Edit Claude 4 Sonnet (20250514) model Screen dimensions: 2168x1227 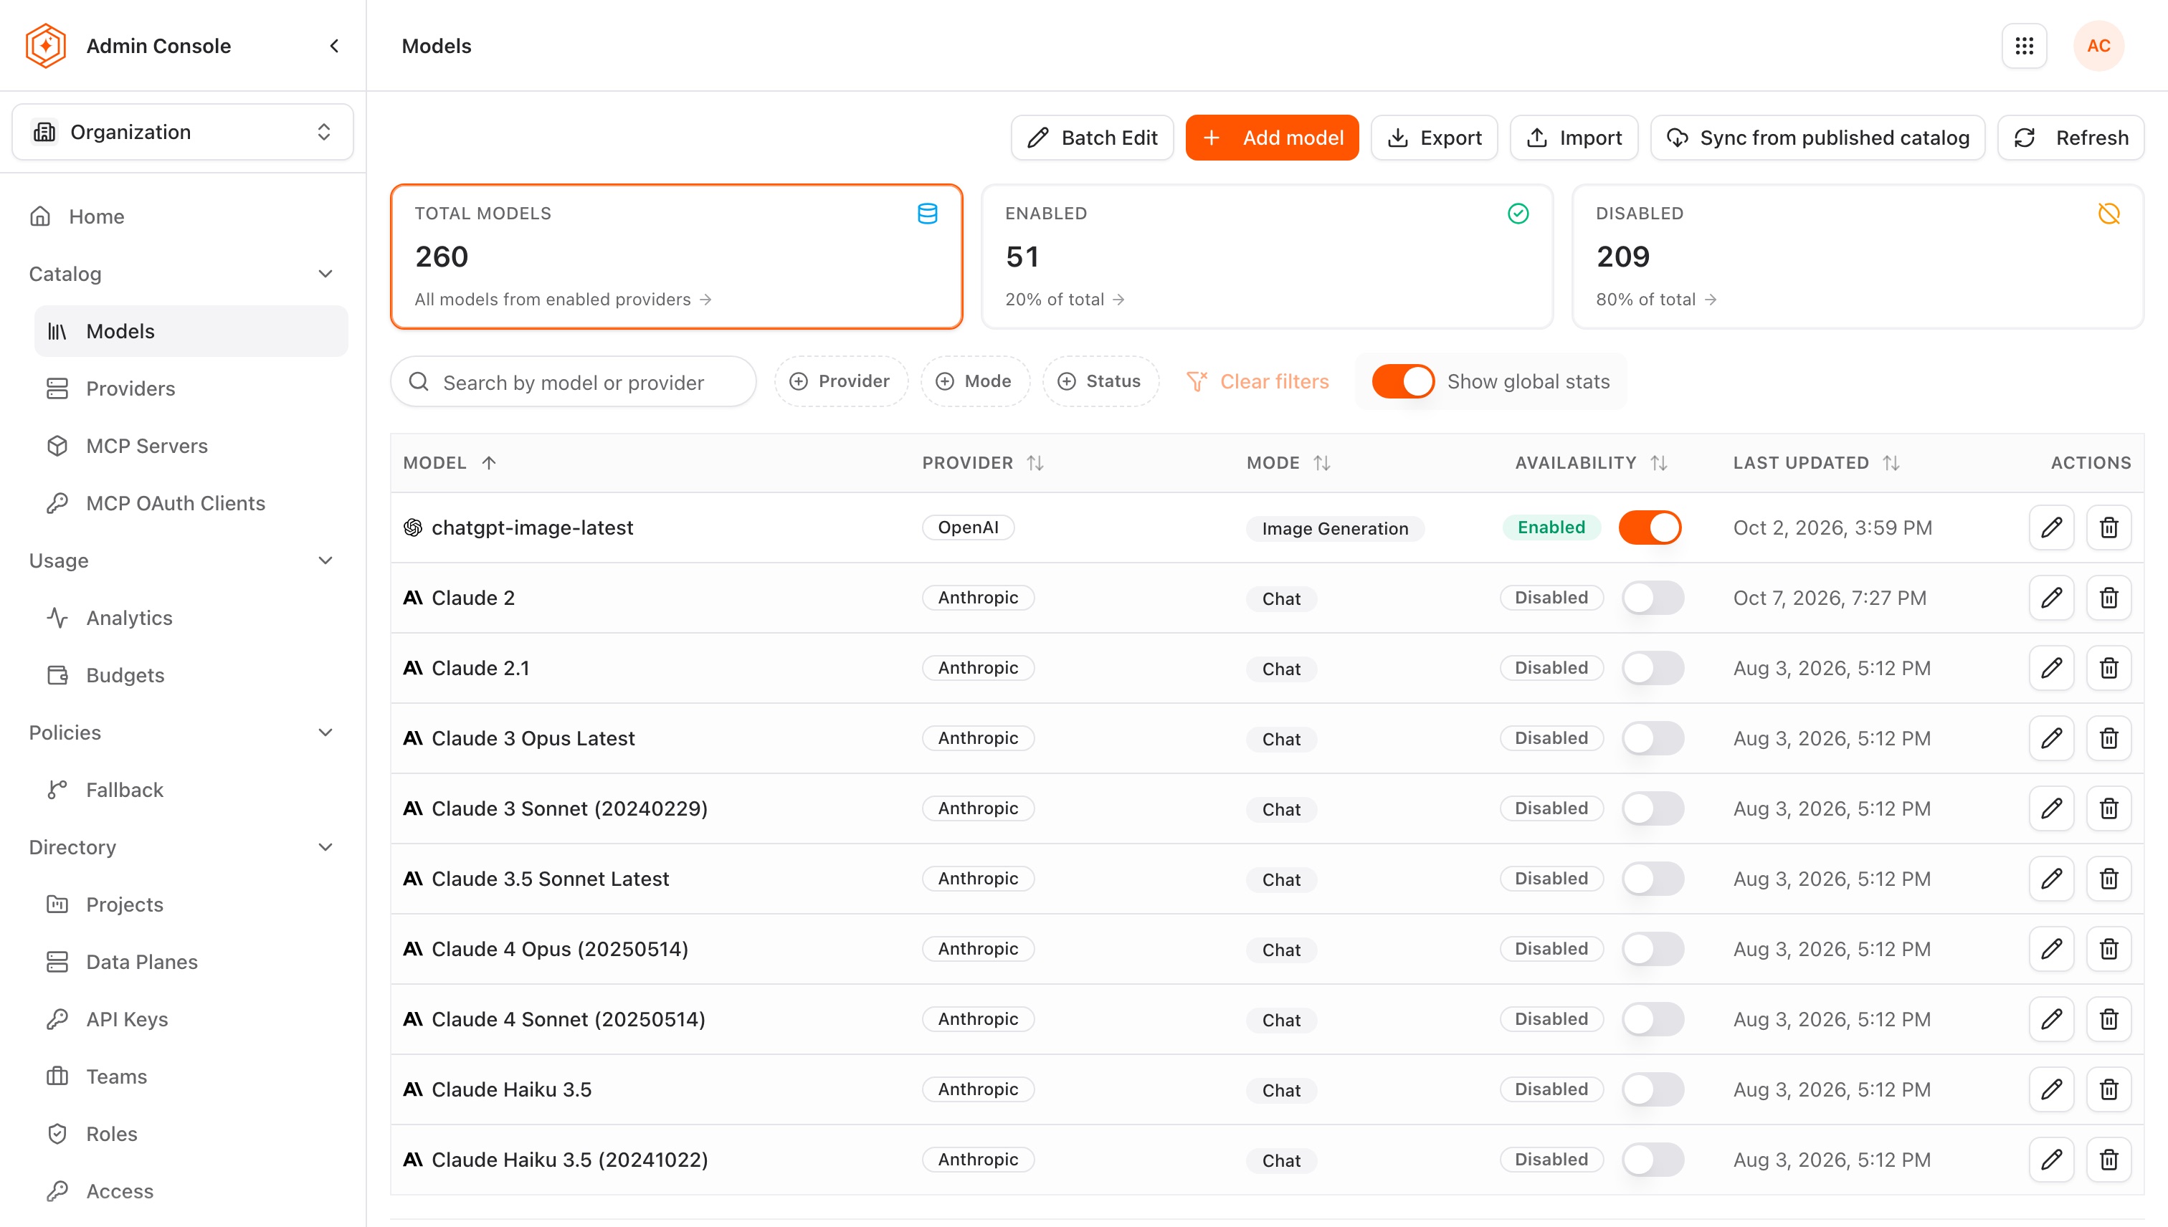point(2052,1019)
